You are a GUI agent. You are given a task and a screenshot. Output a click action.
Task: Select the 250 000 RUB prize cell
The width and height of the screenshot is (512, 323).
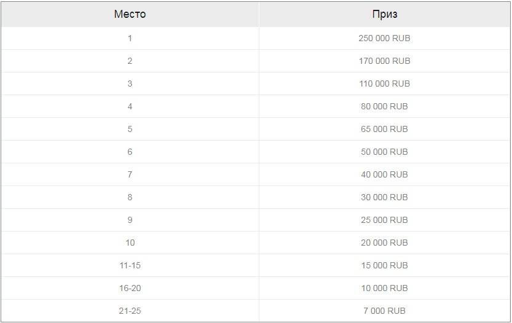click(384, 38)
